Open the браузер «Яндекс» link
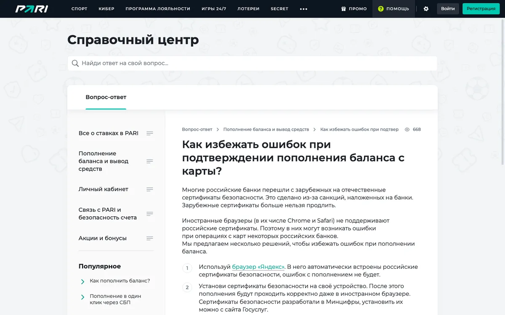 [258, 267]
